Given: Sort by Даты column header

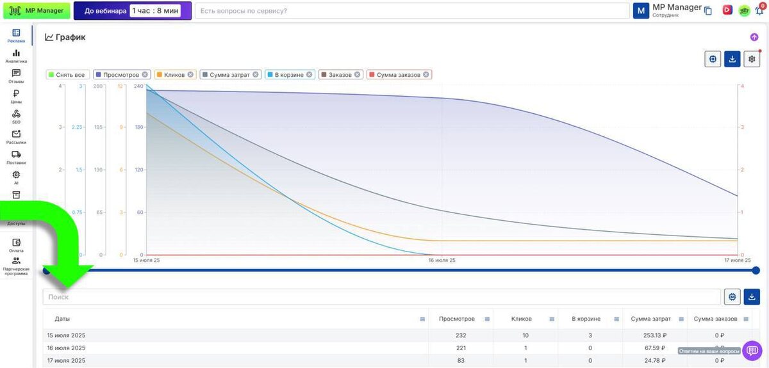Looking at the screenshot, I should click(x=62, y=319).
